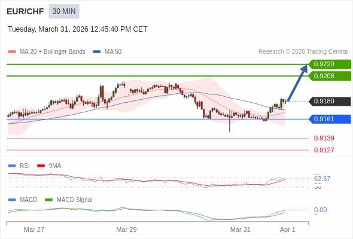Viewport: 353px width, 239px height.
Task: Click the 9MA red legend swatch
Action: click(41, 166)
